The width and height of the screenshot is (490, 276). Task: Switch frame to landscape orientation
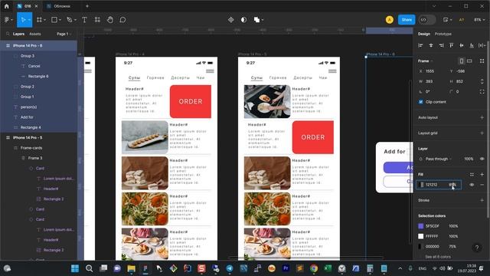(x=469, y=61)
